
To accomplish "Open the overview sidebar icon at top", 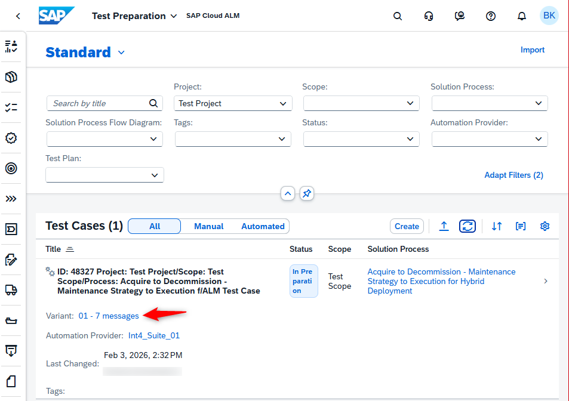I will point(11,47).
